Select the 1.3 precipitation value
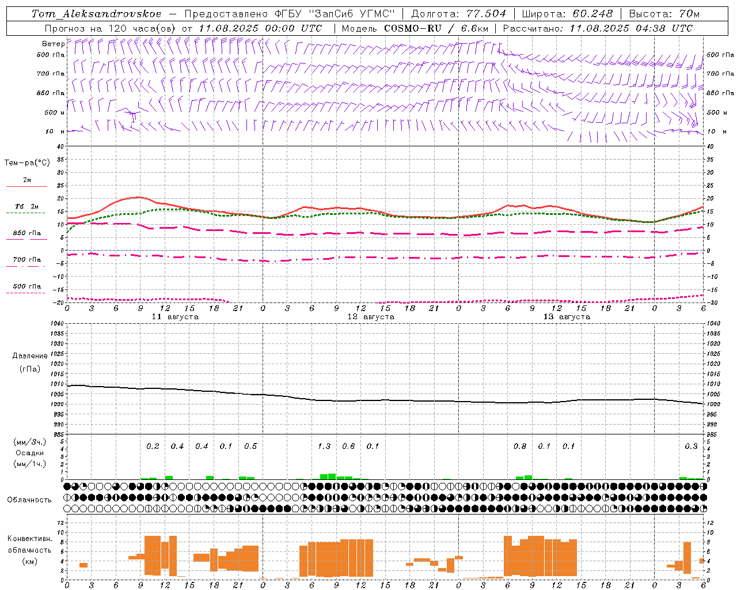 [x=324, y=447]
